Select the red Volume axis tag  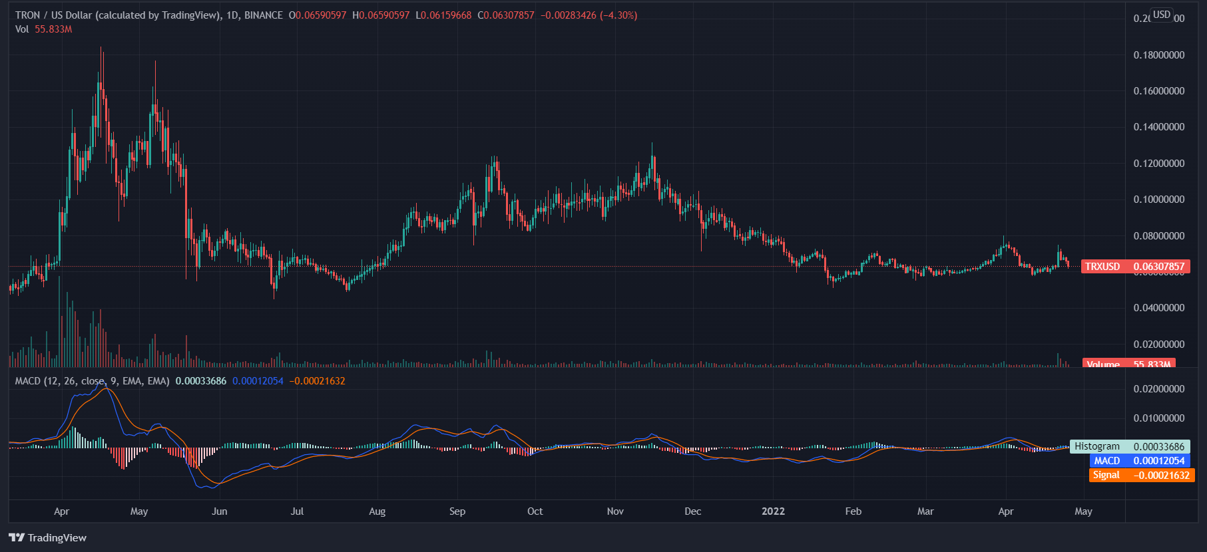[x=1128, y=364]
